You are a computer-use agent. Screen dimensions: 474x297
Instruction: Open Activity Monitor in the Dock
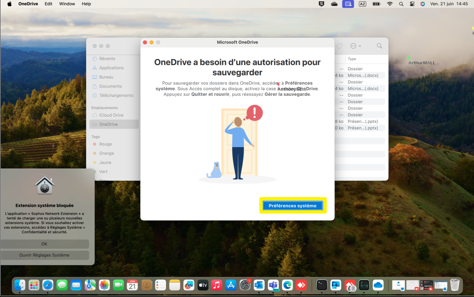(x=364, y=285)
